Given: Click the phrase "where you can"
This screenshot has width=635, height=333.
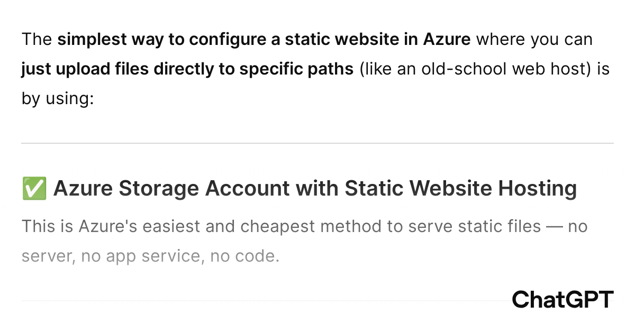Looking at the screenshot, I should point(534,40).
